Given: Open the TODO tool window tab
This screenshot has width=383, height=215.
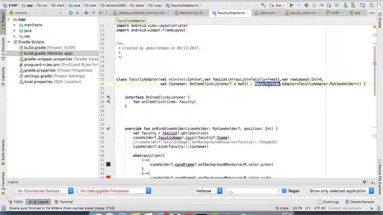Looking at the screenshot, I should tap(16, 202).
